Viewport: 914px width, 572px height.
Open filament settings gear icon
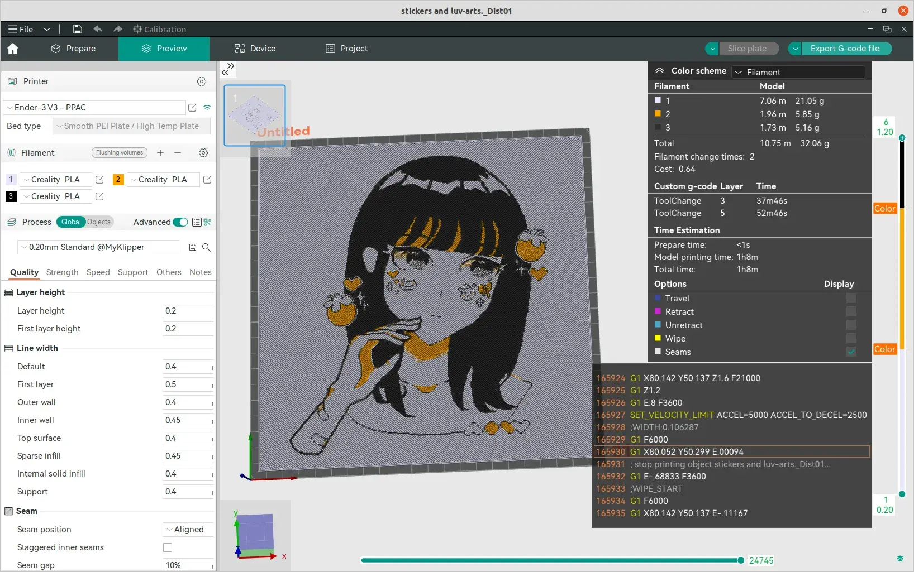coord(203,153)
